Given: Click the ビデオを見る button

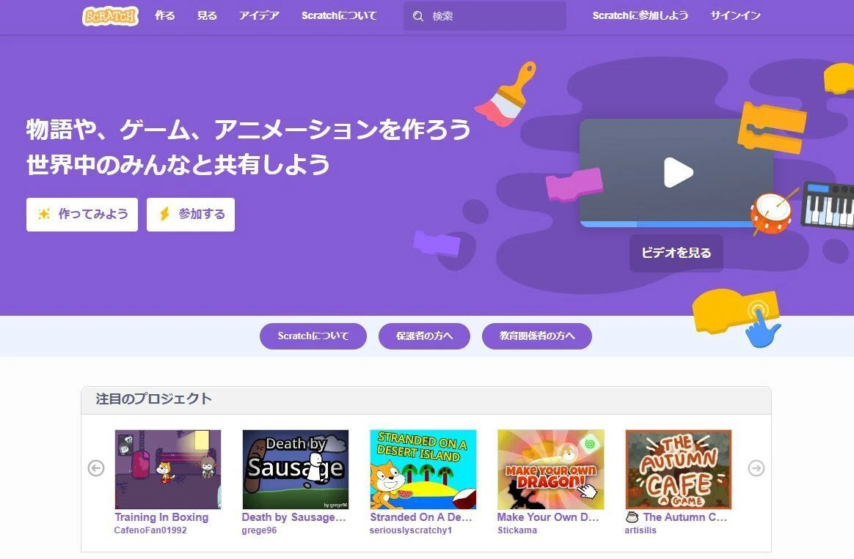Looking at the screenshot, I should coord(676,253).
